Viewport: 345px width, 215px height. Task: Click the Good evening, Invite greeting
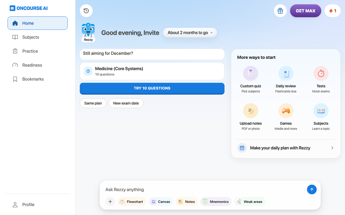(130, 33)
